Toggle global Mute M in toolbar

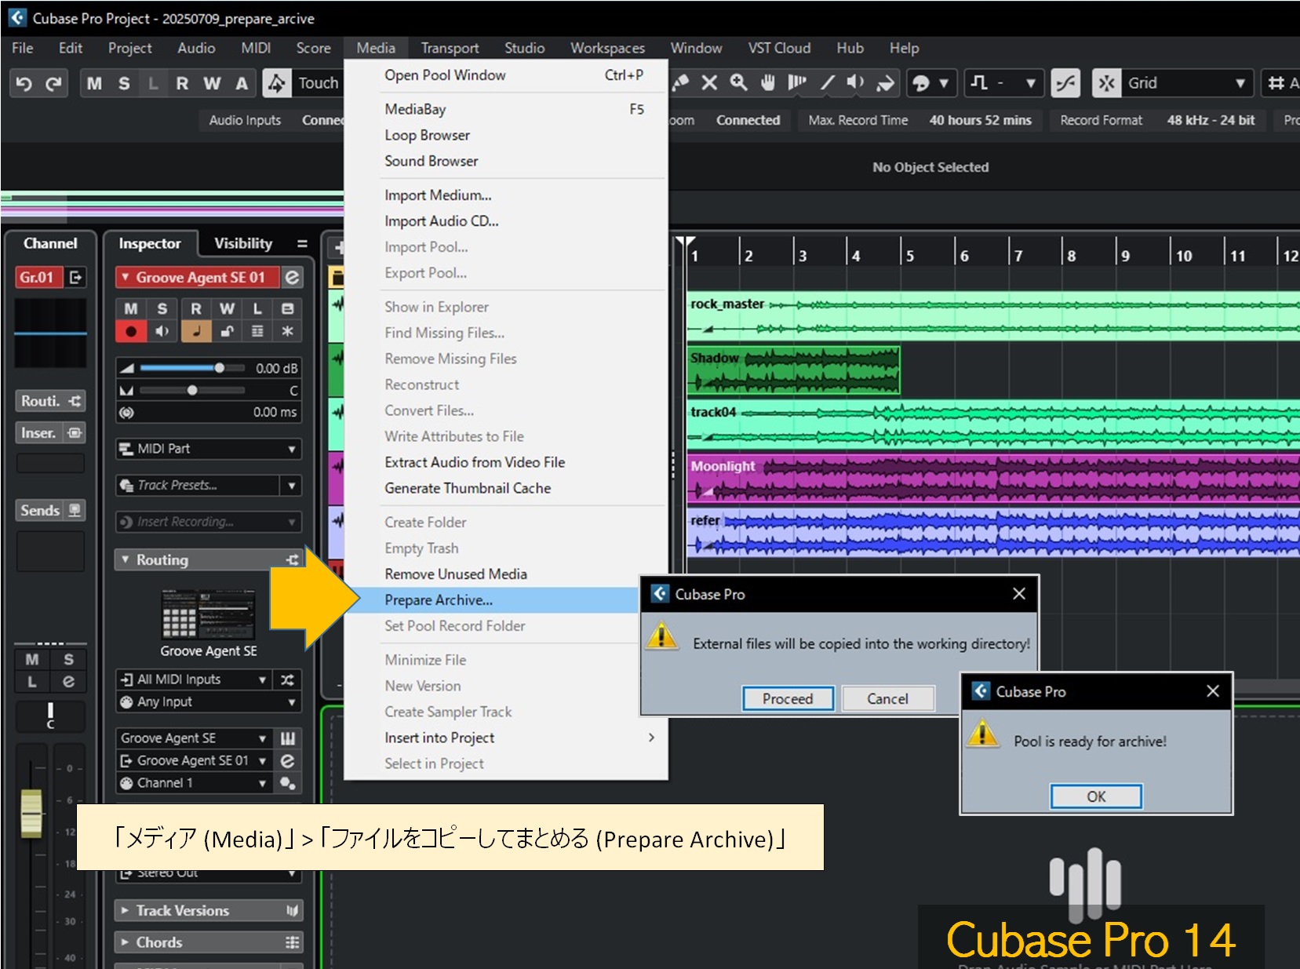[95, 83]
